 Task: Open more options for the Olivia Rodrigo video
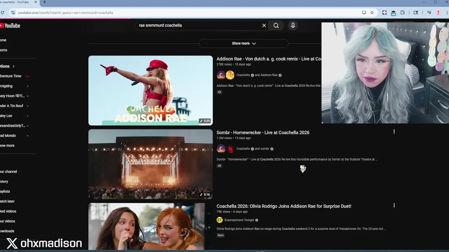coord(394,205)
